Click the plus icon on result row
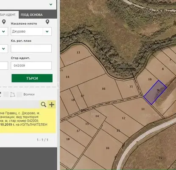The image size is (176, 170). [x=52, y=105]
